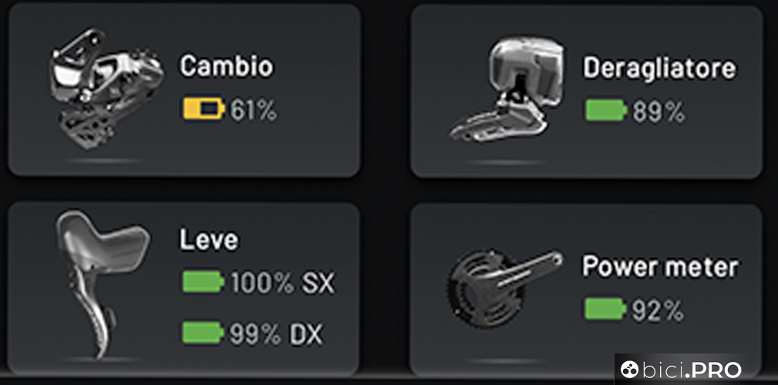Click the Power meter battery icon

point(606,310)
